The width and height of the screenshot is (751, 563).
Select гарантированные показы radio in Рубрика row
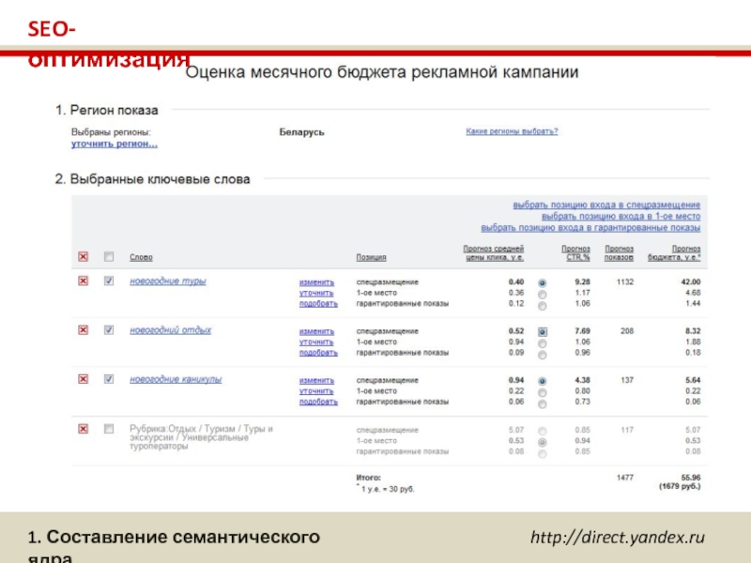point(543,454)
